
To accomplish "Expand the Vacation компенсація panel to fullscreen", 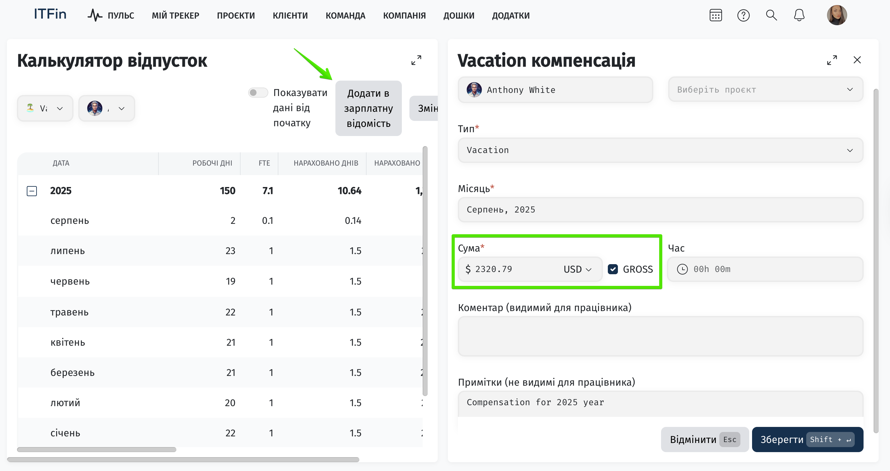I will tap(832, 60).
